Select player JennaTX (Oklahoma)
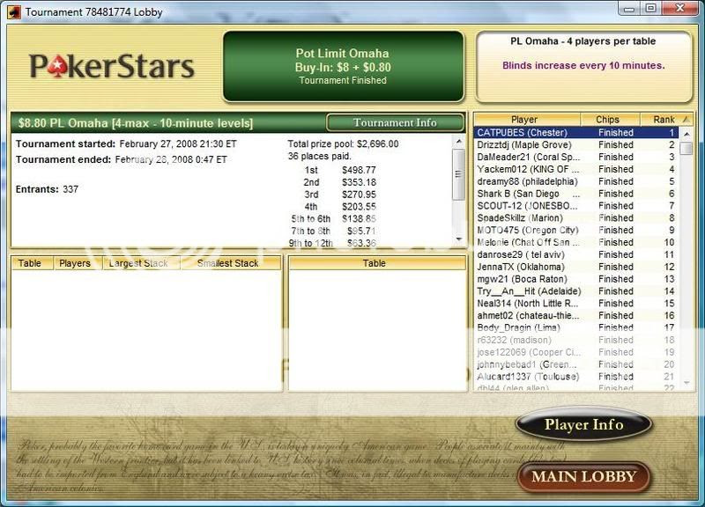 (575, 267)
